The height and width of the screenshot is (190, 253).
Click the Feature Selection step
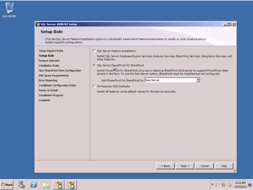pyautogui.click(x=49, y=61)
